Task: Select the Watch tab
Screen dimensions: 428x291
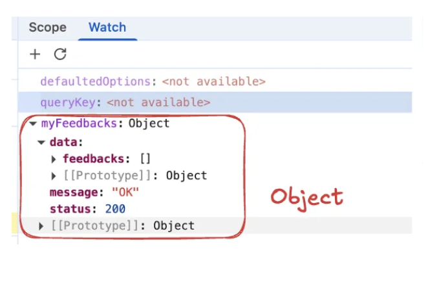Action: [107, 27]
